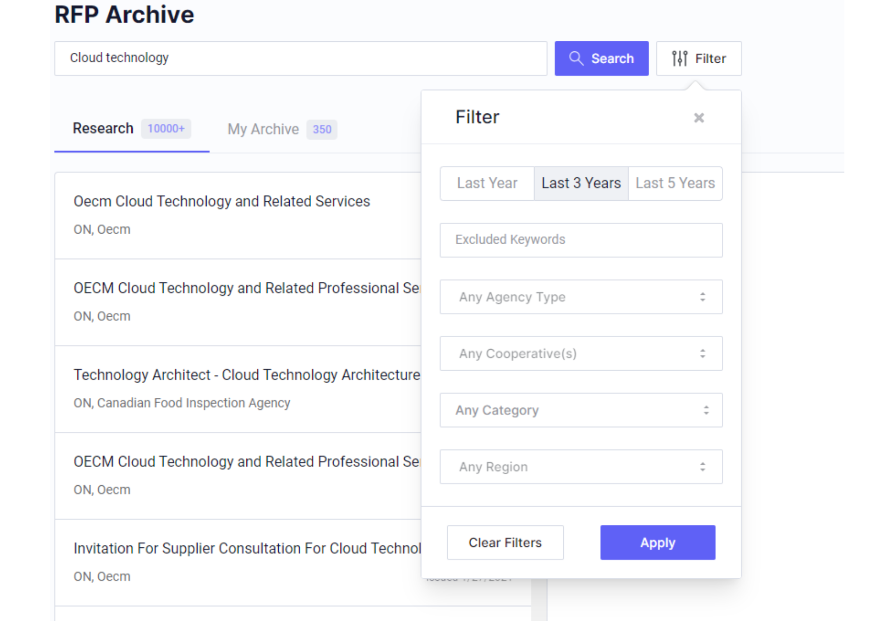This screenshot has width=878, height=621.
Task: Click the filter sliders icon
Action: pos(679,58)
